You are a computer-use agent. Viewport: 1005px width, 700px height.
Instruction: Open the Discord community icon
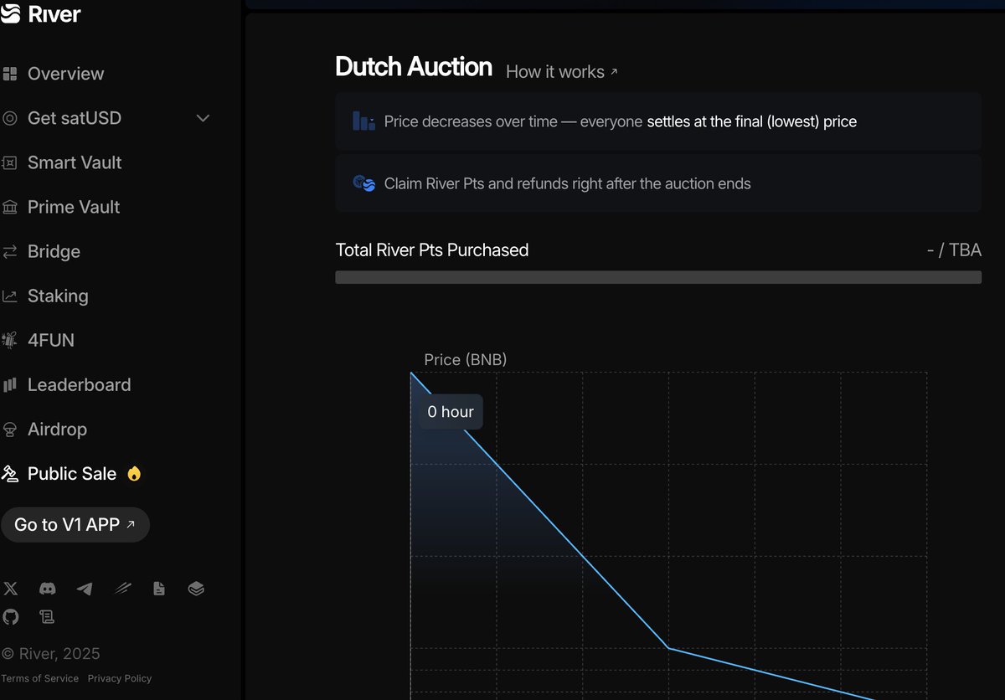pyautogui.click(x=48, y=589)
